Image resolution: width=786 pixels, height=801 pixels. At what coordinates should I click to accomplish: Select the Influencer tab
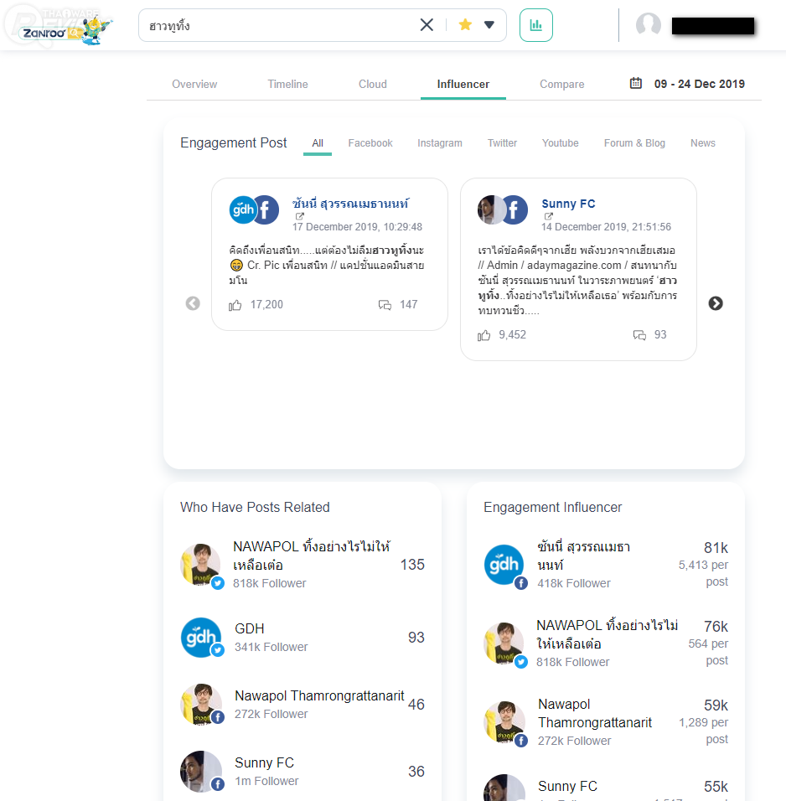(463, 85)
